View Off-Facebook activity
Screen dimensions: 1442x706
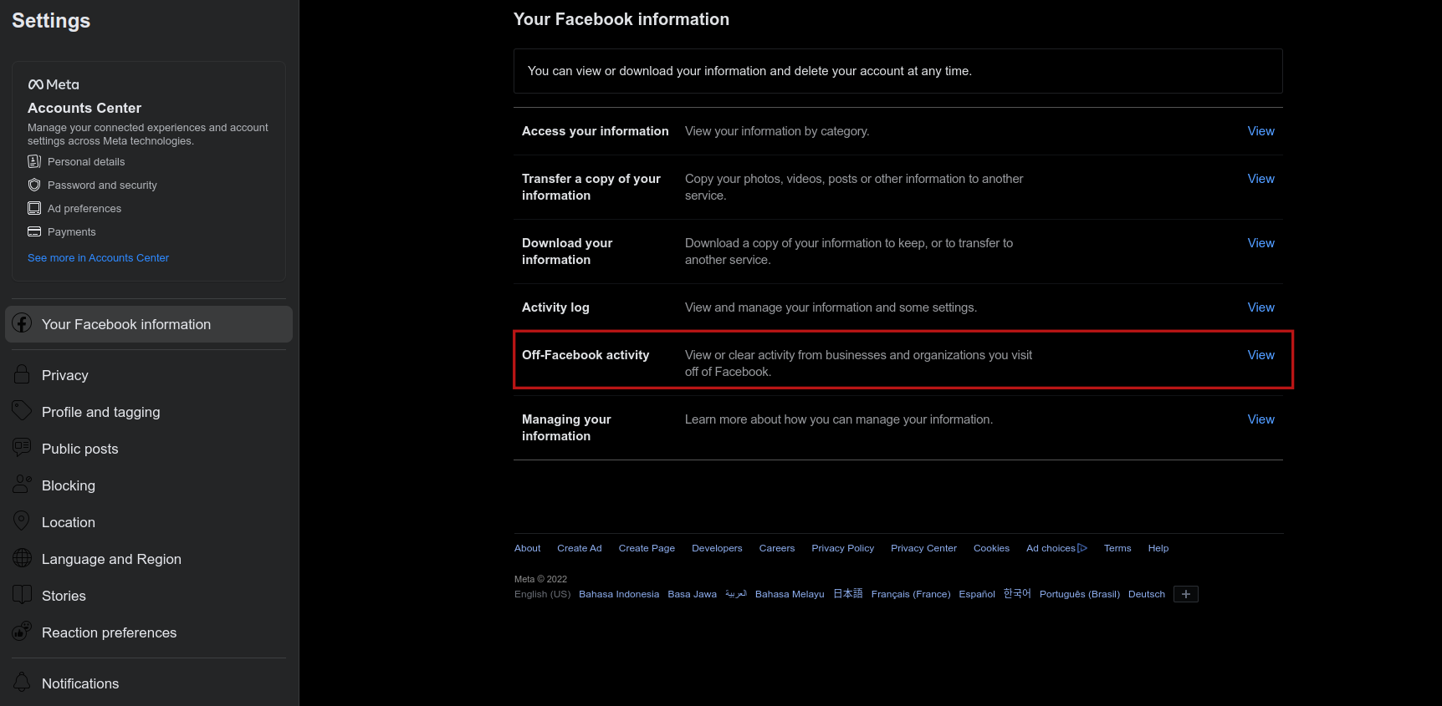point(1260,355)
